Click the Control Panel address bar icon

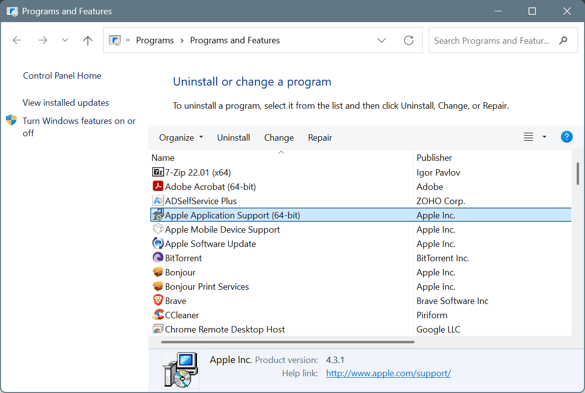pyautogui.click(x=115, y=40)
